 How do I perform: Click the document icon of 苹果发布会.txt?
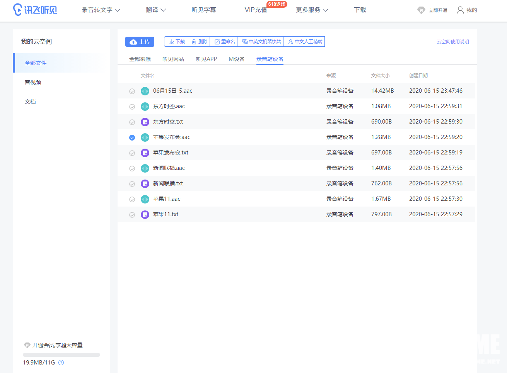click(x=145, y=153)
